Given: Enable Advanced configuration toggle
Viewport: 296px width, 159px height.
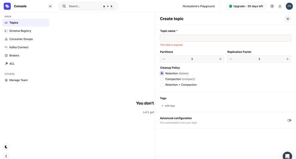Looking at the screenshot, I should pos(289,120).
